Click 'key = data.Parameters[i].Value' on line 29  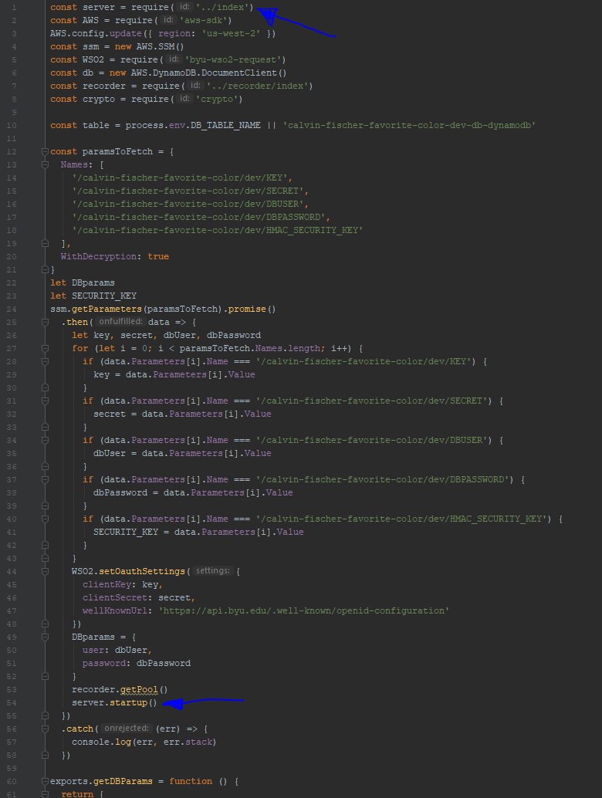[x=174, y=375]
